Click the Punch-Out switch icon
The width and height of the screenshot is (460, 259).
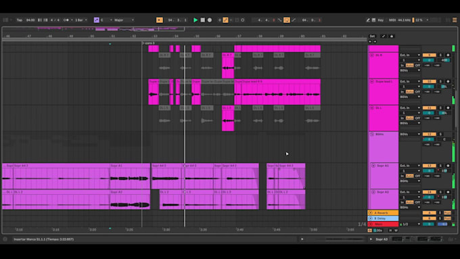point(294,20)
